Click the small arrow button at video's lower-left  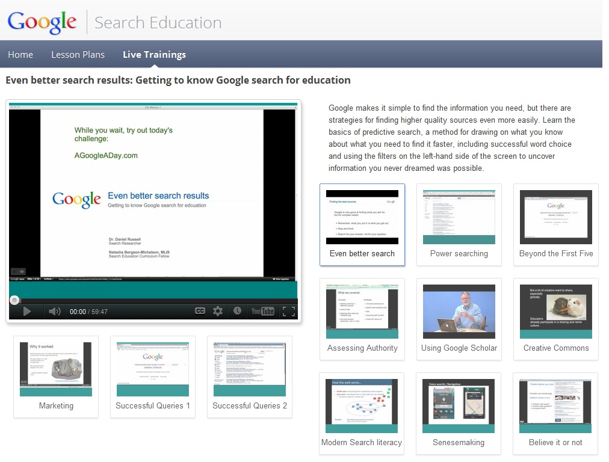[18, 271]
